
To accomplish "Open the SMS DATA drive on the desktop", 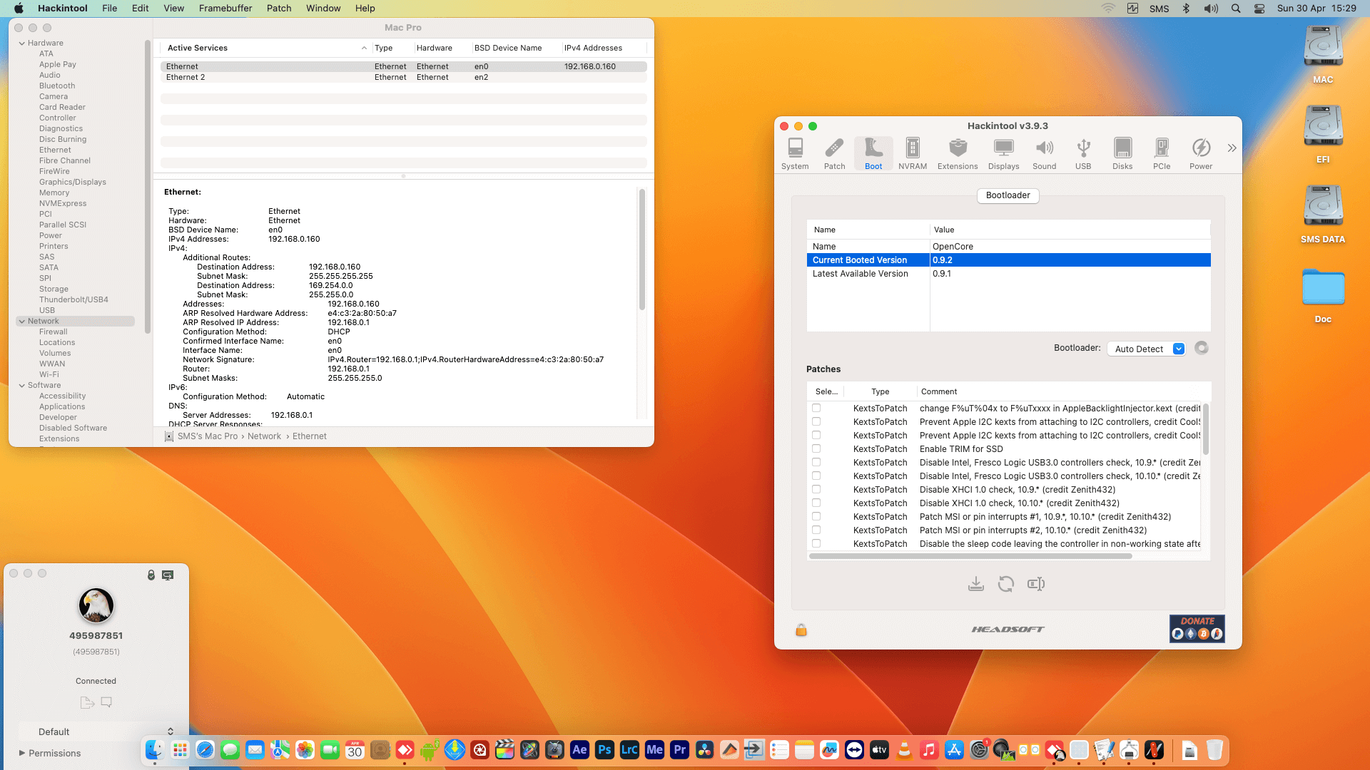I will pyautogui.click(x=1323, y=214).
